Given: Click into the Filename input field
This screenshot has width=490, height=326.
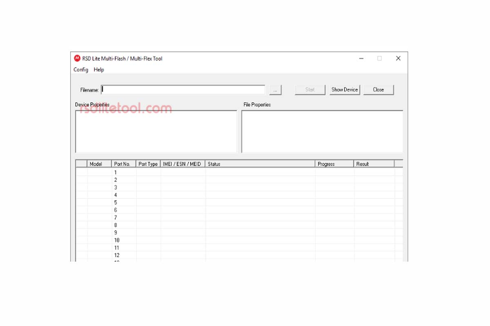Looking at the screenshot, I should point(183,90).
